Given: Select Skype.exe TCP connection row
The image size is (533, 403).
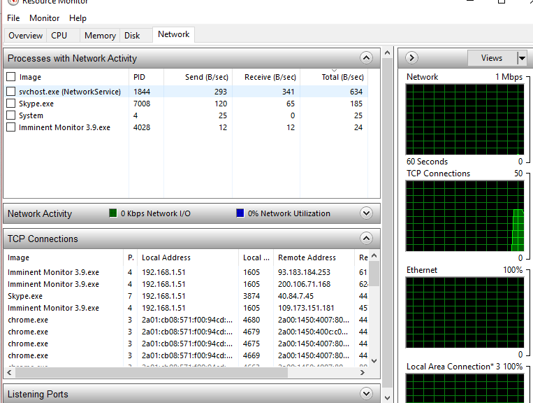Looking at the screenshot, I should (x=187, y=296).
